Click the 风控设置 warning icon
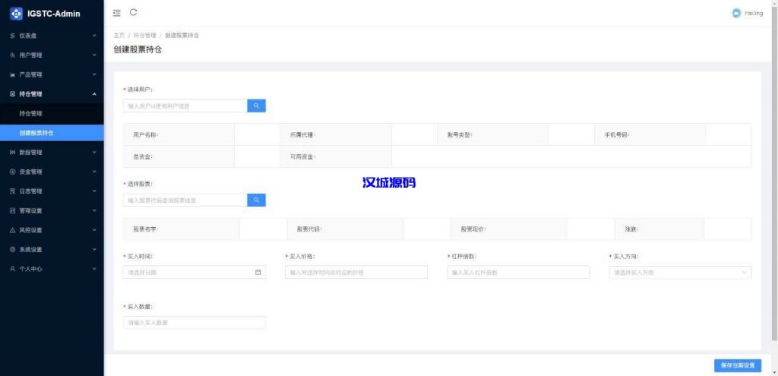Image resolution: width=778 pixels, height=376 pixels. pyautogui.click(x=12, y=230)
